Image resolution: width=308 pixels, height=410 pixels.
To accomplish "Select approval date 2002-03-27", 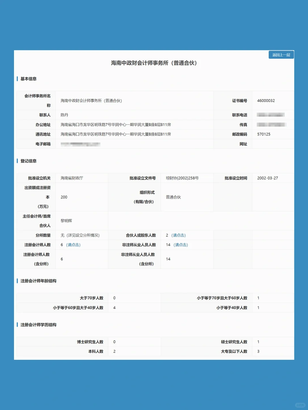I will click(268, 178).
